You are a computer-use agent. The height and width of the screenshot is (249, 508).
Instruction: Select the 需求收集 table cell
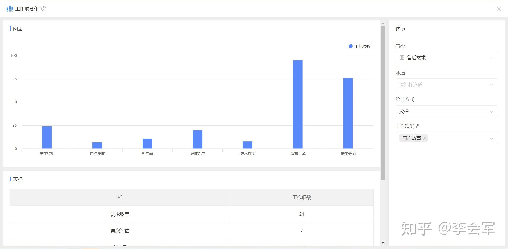[x=120, y=214]
